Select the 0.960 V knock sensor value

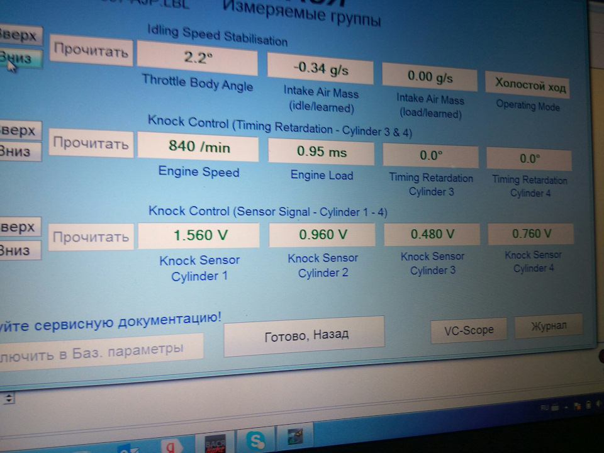pyautogui.click(x=322, y=235)
